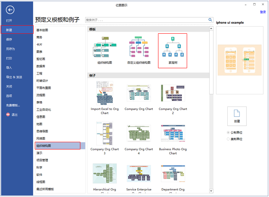
Task: Choose the 表格 category
Action: coord(39,102)
